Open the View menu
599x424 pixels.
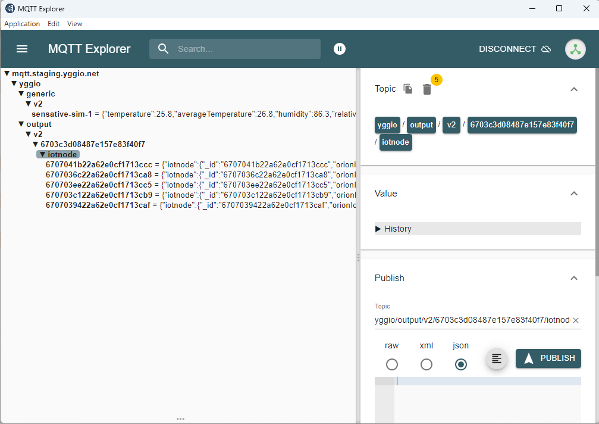[x=74, y=24]
